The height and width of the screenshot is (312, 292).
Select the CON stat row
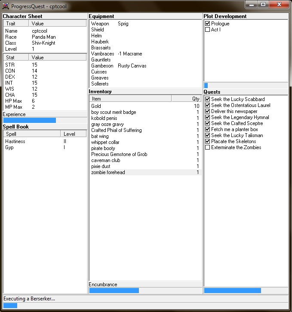pos(45,70)
